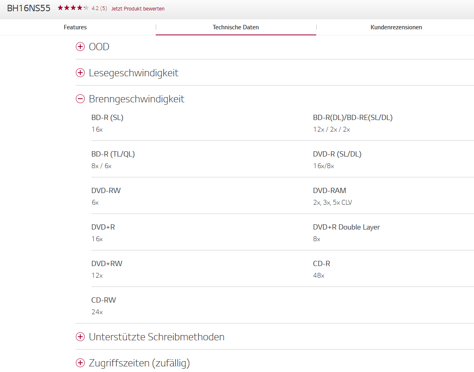Image resolution: width=474 pixels, height=372 pixels.
Task: Click 'Jetzt Produkt bewerten' link
Action: click(138, 8)
